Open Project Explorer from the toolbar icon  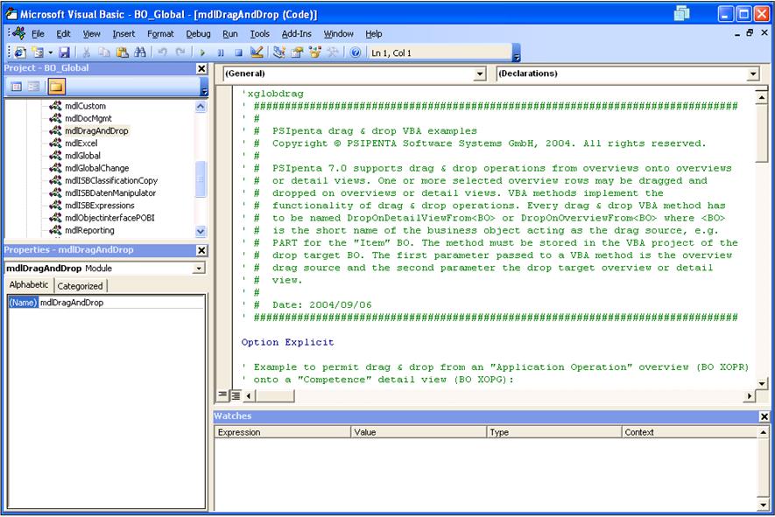click(279, 52)
